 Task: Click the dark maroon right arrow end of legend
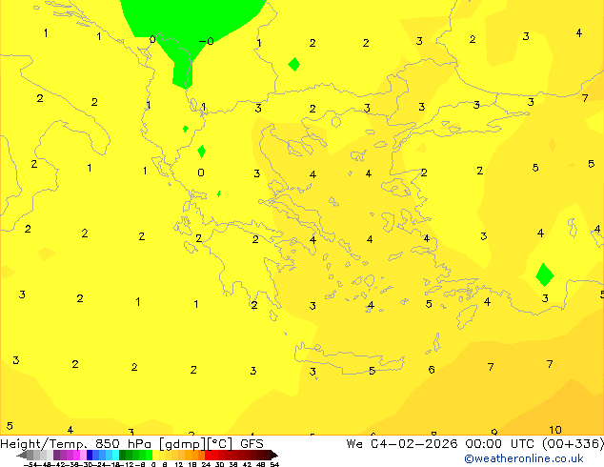(274, 455)
